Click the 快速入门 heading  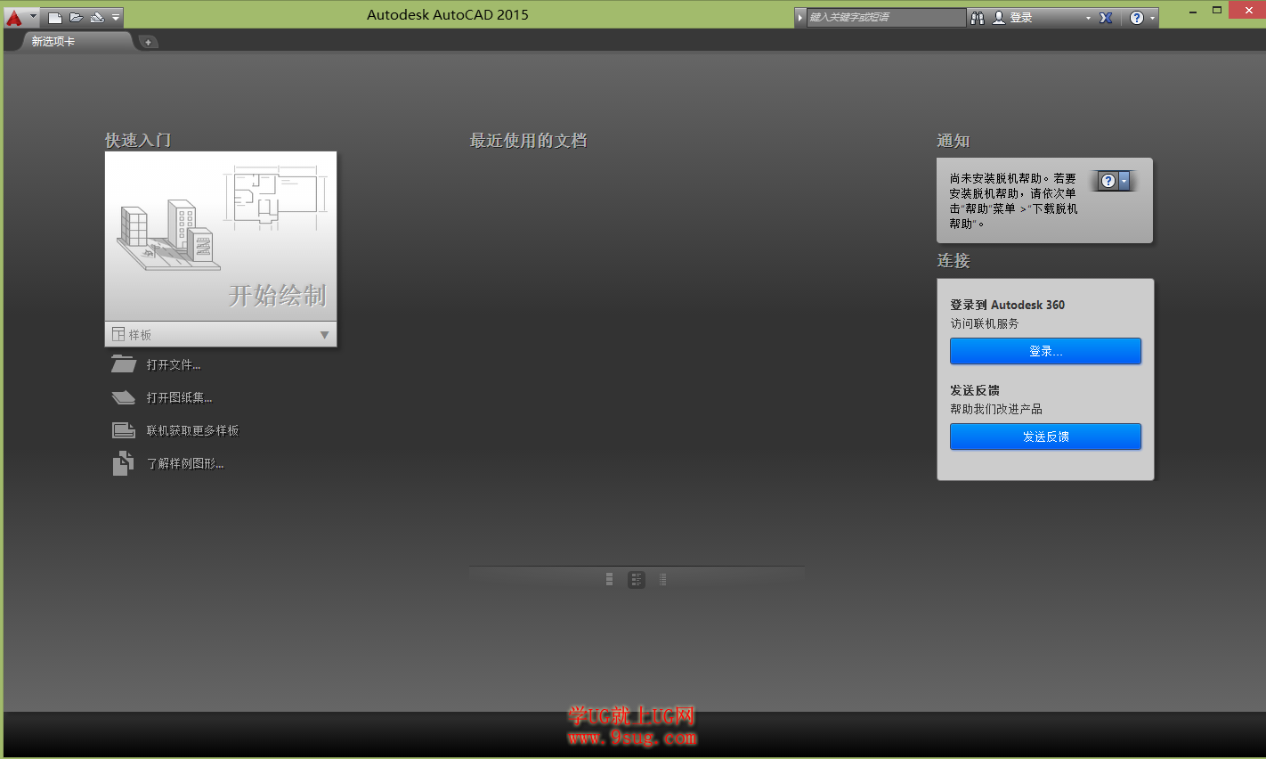[x=138, y=141]
